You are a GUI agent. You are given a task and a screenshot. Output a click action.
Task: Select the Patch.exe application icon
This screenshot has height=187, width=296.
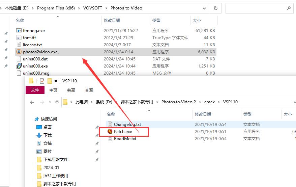(110, 131)
